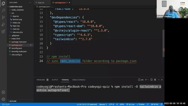Switch to the App.tsx editor tab
This screenshot has width=188, height=106.
pyautogui.click(x=41, y=3)
